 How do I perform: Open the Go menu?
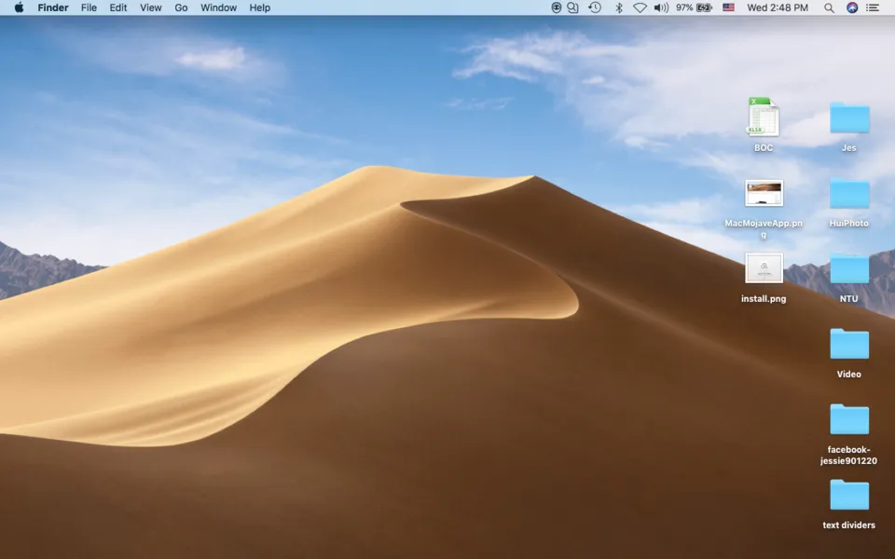pos(181,7)
